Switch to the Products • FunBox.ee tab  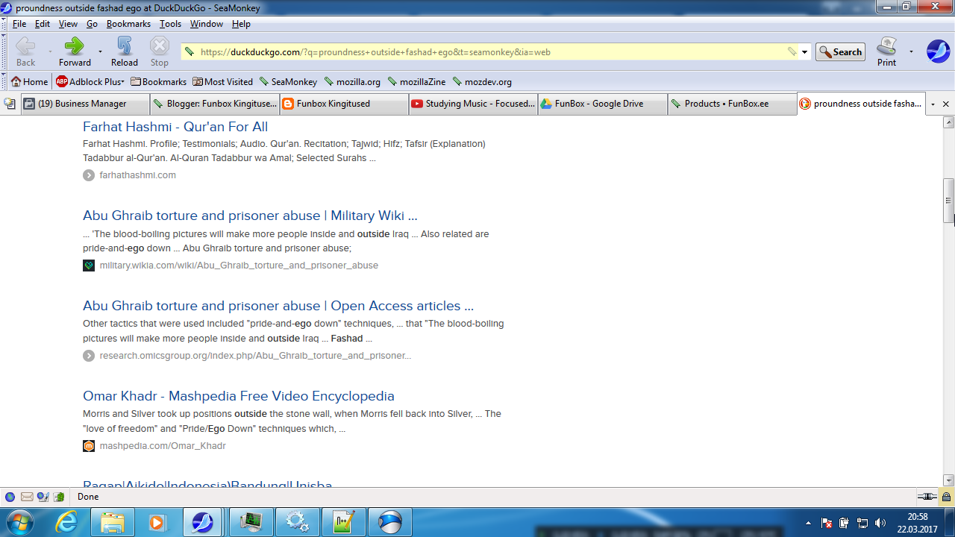[x=733, y=104]
